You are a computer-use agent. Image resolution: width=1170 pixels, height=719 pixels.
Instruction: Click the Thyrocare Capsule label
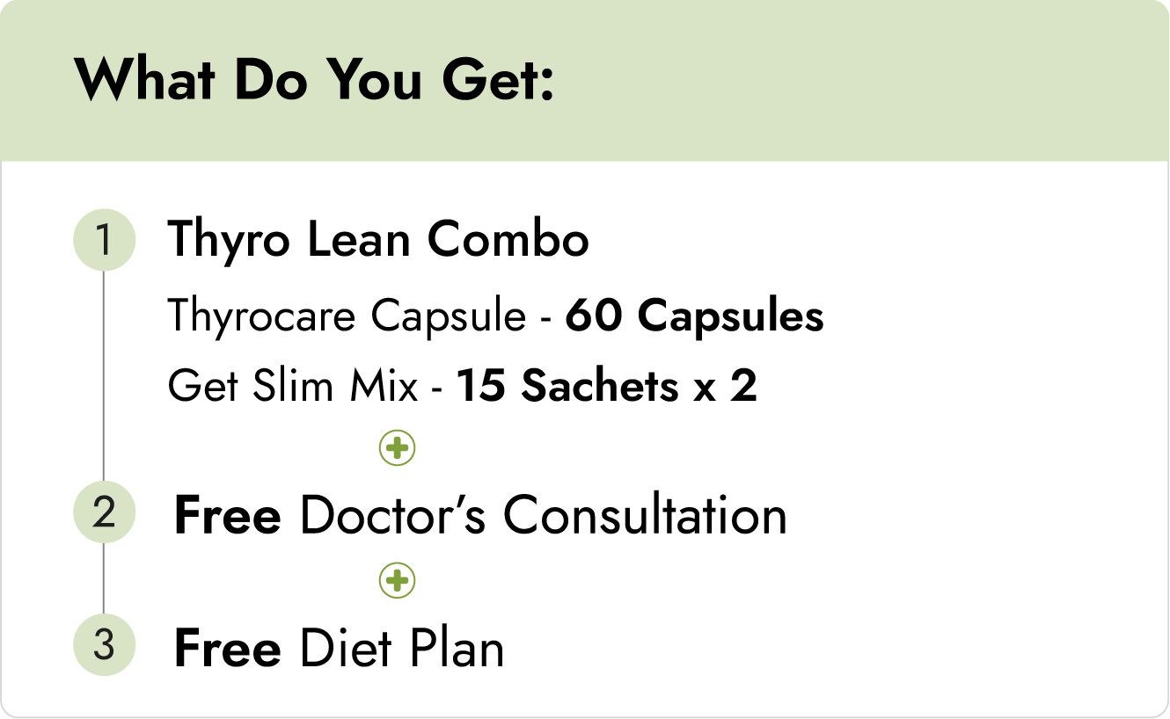click(x=347, y=316)
